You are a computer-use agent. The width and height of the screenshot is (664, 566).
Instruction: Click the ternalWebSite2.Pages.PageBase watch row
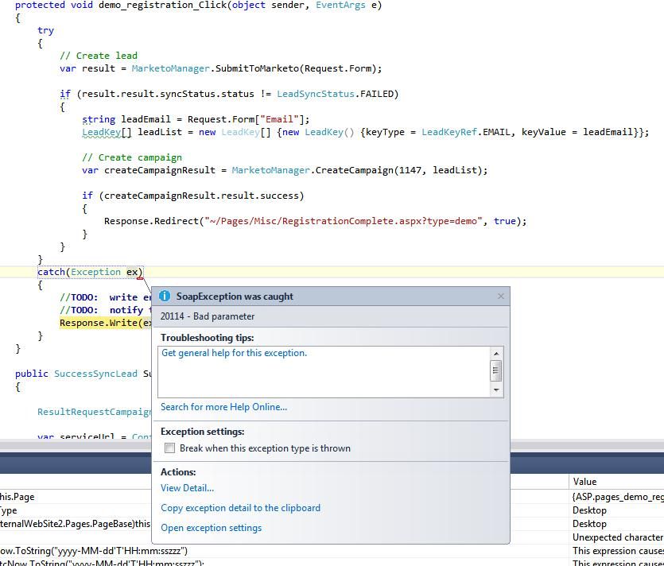(x=76, y=524)
